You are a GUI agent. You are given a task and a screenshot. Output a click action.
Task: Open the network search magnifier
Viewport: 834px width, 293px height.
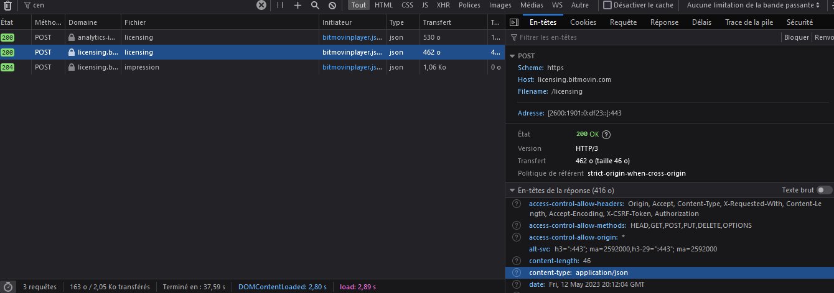[315, 5]
